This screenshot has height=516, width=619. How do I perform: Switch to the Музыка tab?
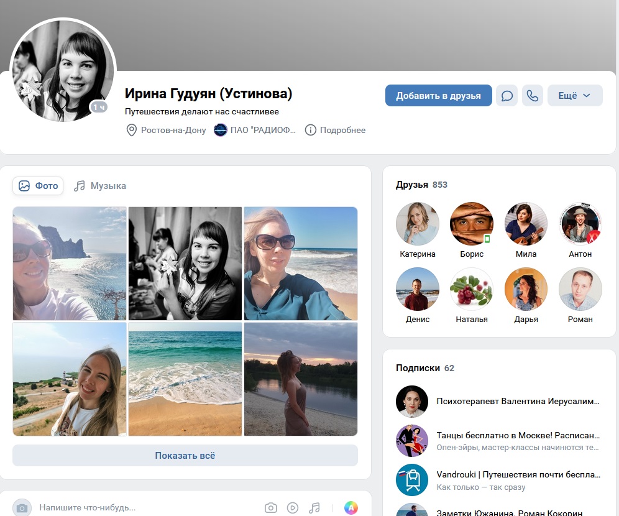[x=100, y=185]
